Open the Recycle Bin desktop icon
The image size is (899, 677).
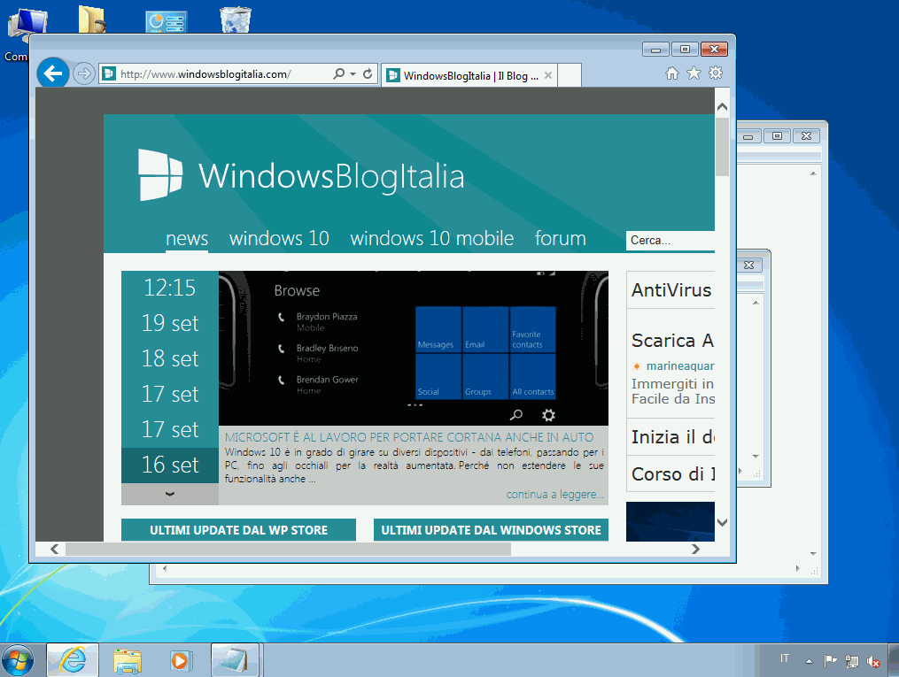[236, 19]
